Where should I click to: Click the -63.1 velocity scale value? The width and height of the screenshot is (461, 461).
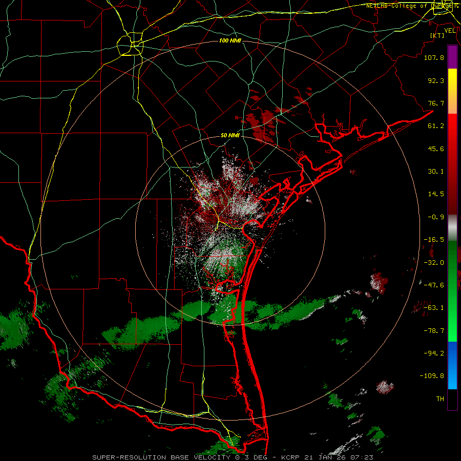[x=434, y=308]
